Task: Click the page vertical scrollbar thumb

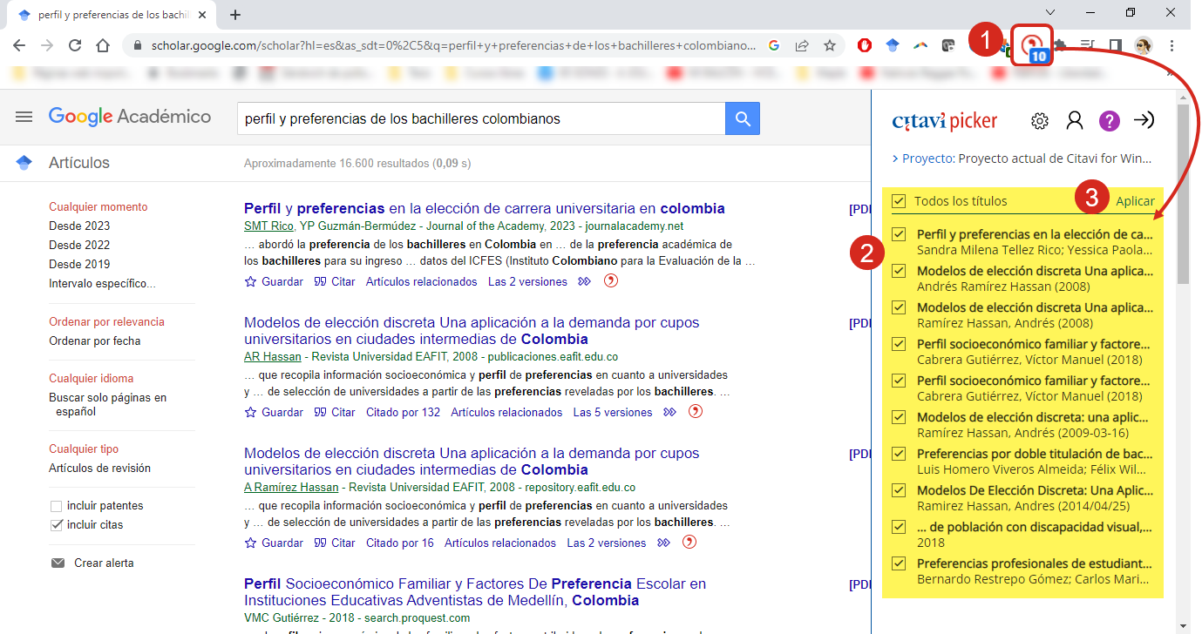Action: click(x=1183, y=193)
